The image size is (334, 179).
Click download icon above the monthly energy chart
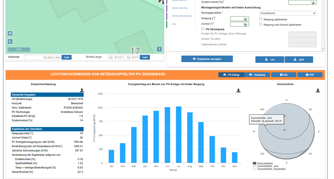click(238, 90)
